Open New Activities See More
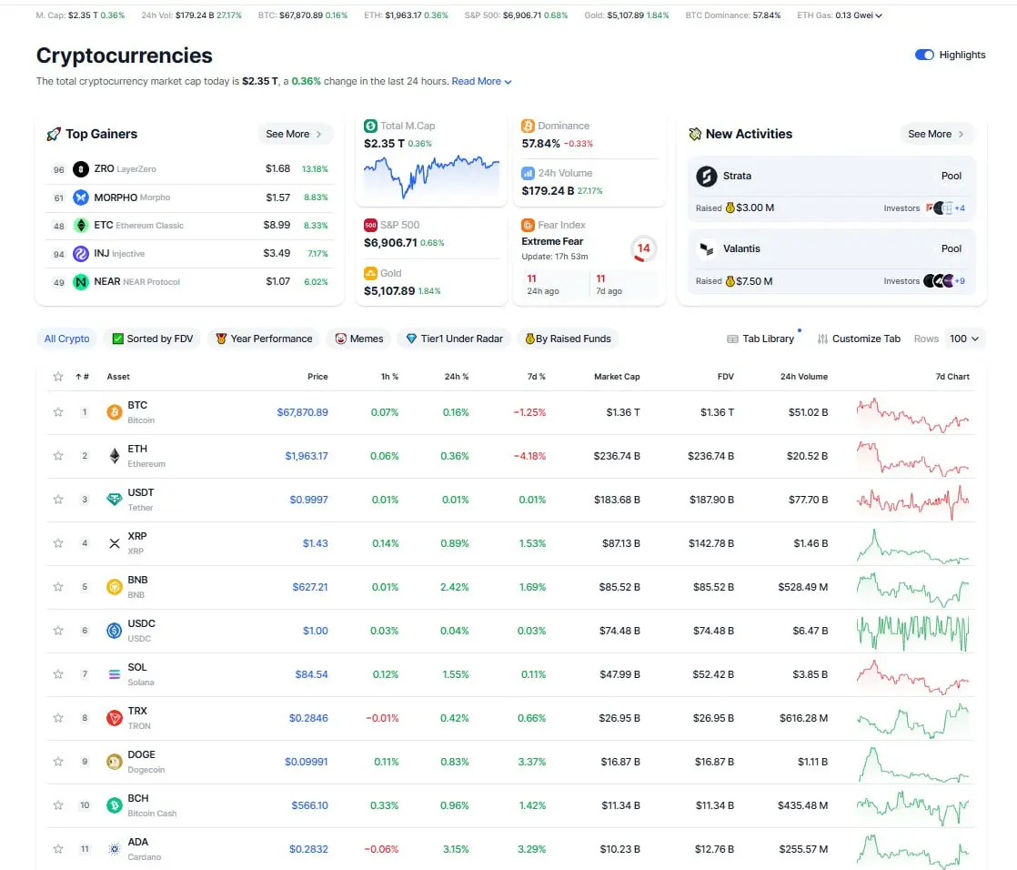Screen dimensions: 1017x870 point(937,134)
